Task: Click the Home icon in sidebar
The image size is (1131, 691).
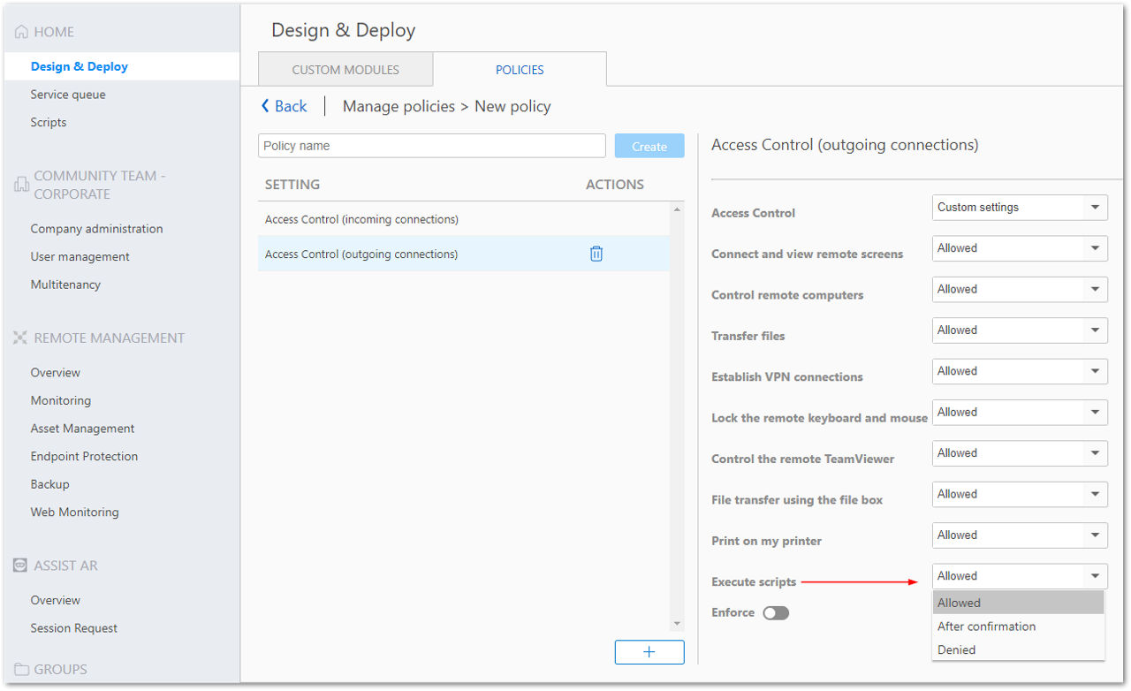Action: point(22,32)
